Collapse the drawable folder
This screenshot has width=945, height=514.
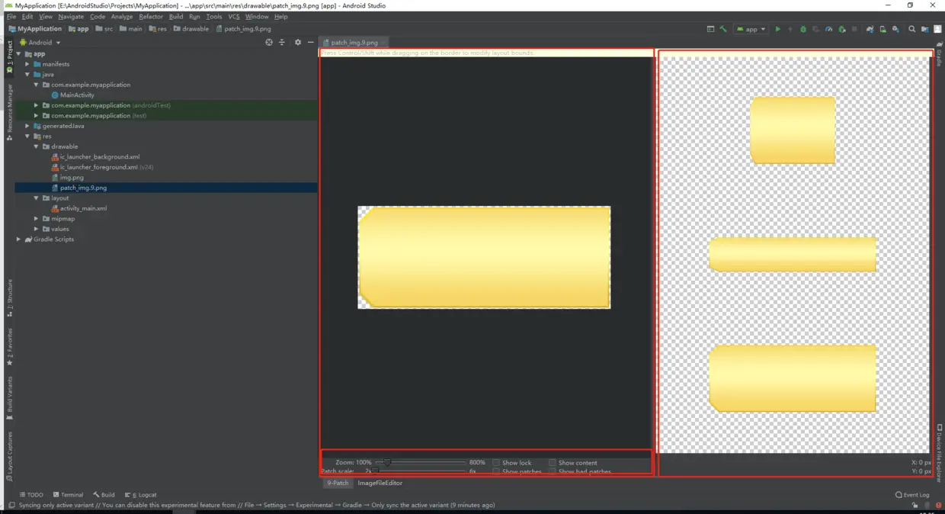(x=36, y=146)
